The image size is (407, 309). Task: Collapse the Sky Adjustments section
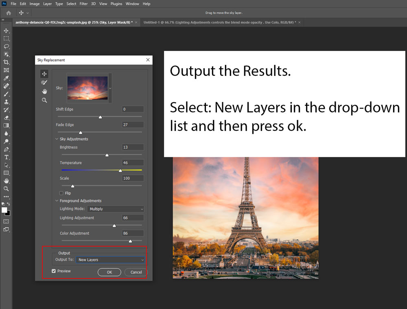tap(57, 139)
